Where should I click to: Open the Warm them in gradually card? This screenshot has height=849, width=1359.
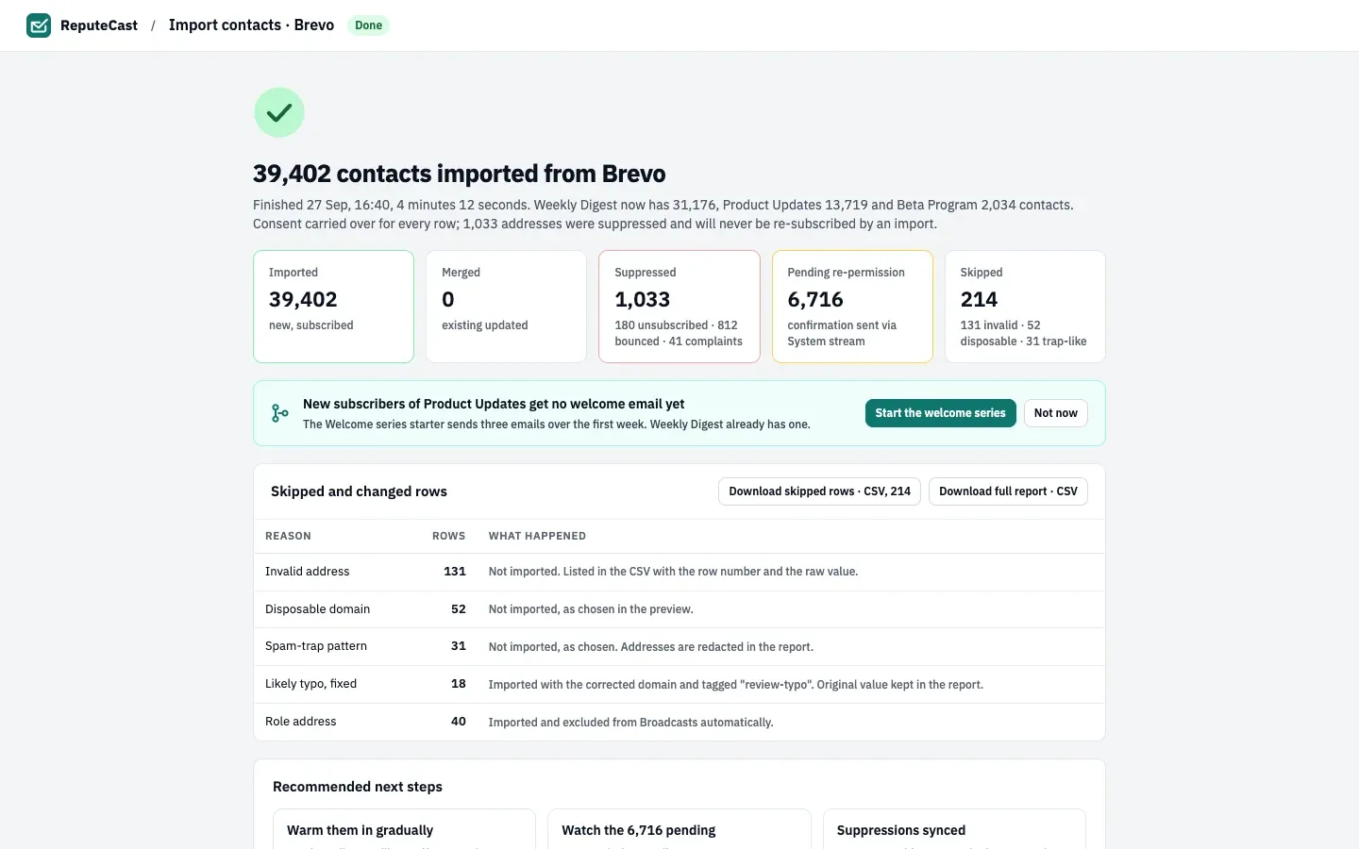click(404, 829)
